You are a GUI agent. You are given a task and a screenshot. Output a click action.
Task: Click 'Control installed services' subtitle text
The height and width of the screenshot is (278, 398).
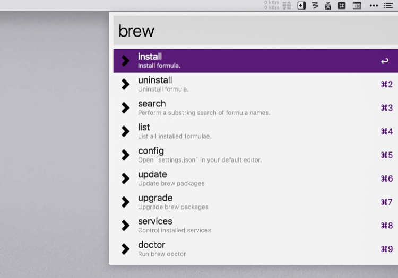(175, 230)
